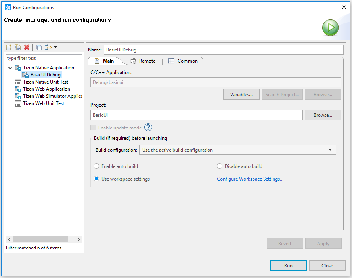Open the Configure Workspace Settings link

(x=250, y=179)
